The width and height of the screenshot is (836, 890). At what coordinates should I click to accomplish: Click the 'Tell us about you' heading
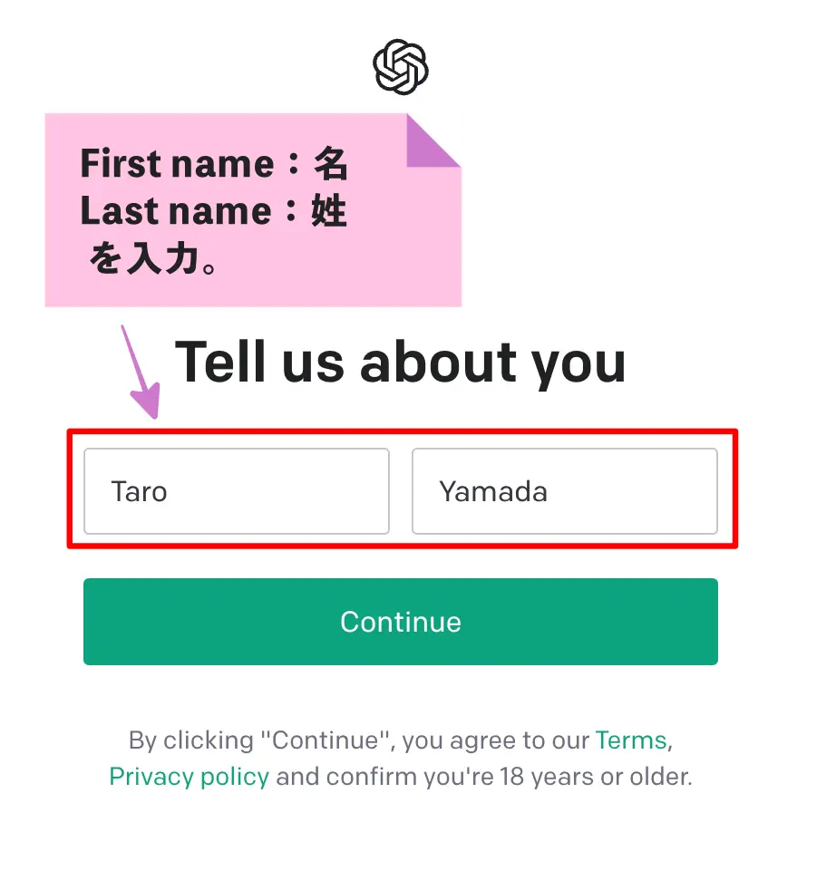[x=401, y=362]
